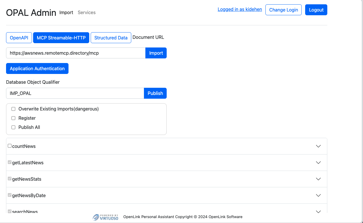Open the Logged in as kidehen link
The image size is (363, 223).
coord(240,9)
